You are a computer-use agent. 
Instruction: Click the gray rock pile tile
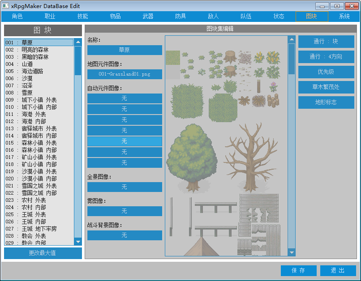(x=245, y=57)
